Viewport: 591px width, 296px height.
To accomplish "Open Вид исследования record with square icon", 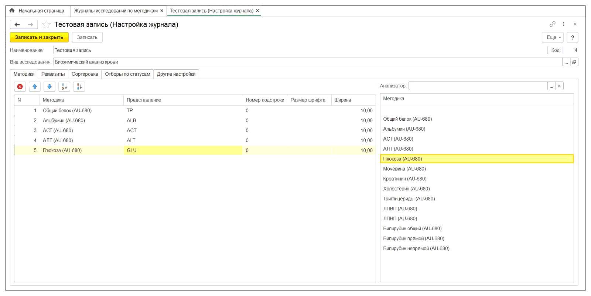I will [x=574, y=62].
